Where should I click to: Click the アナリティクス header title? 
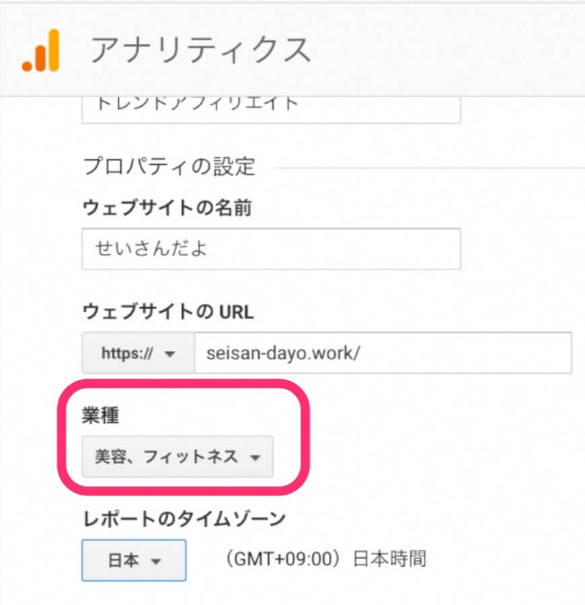click(200, 50)
